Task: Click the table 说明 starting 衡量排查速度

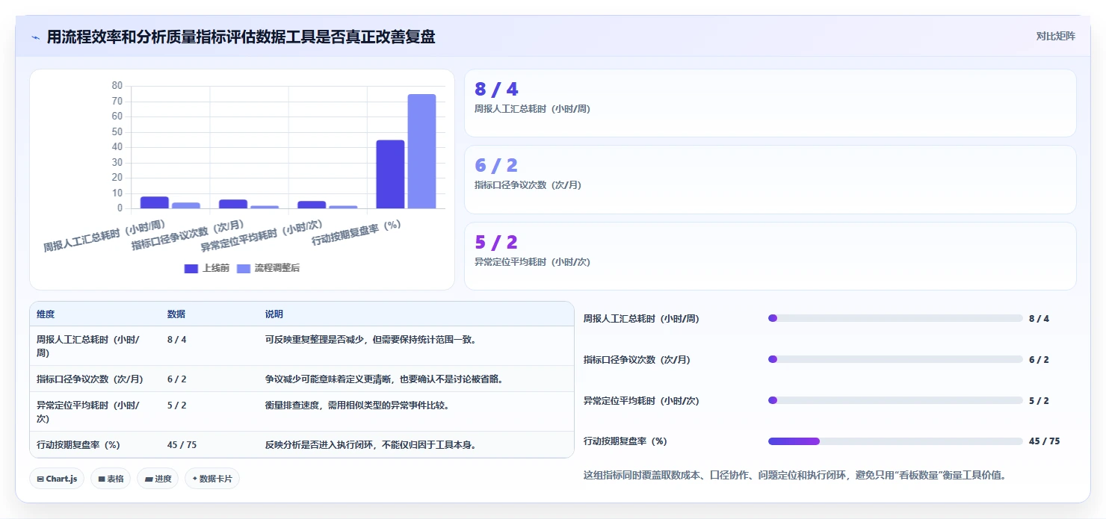Action: (357, 405)
